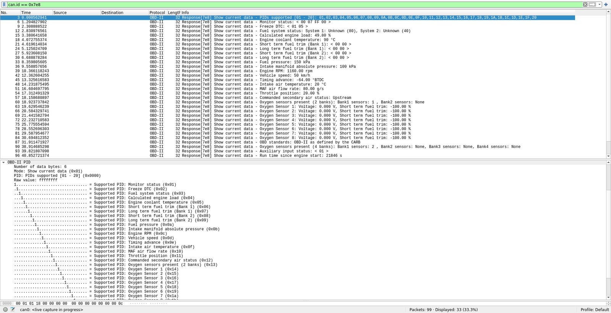Collapse the OBD-II PID tree node
Screen dimensions: 611x313
4,162
